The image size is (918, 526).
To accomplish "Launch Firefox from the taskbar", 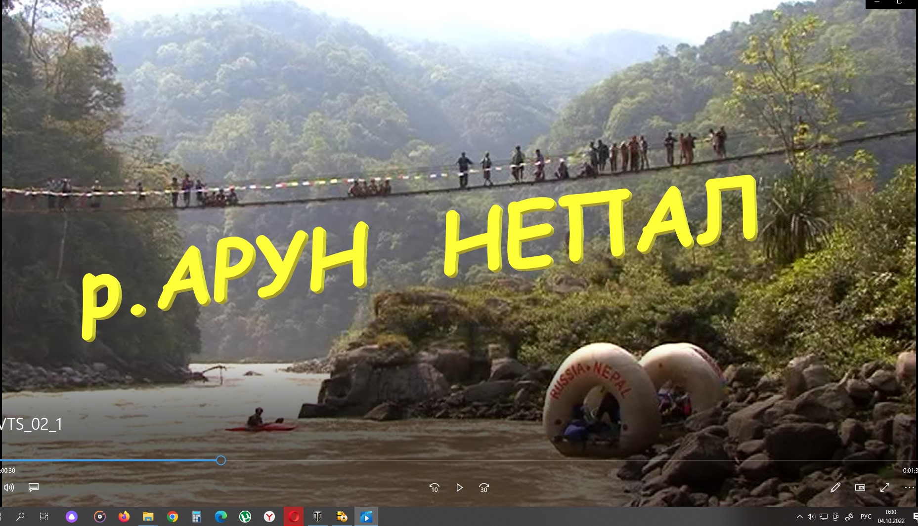I will [124, 517].
